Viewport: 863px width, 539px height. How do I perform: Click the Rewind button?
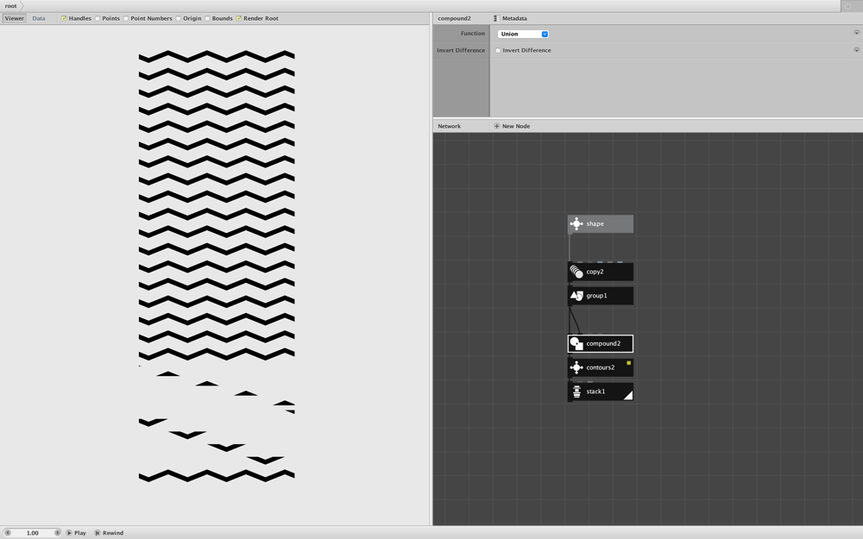point(109,533)
